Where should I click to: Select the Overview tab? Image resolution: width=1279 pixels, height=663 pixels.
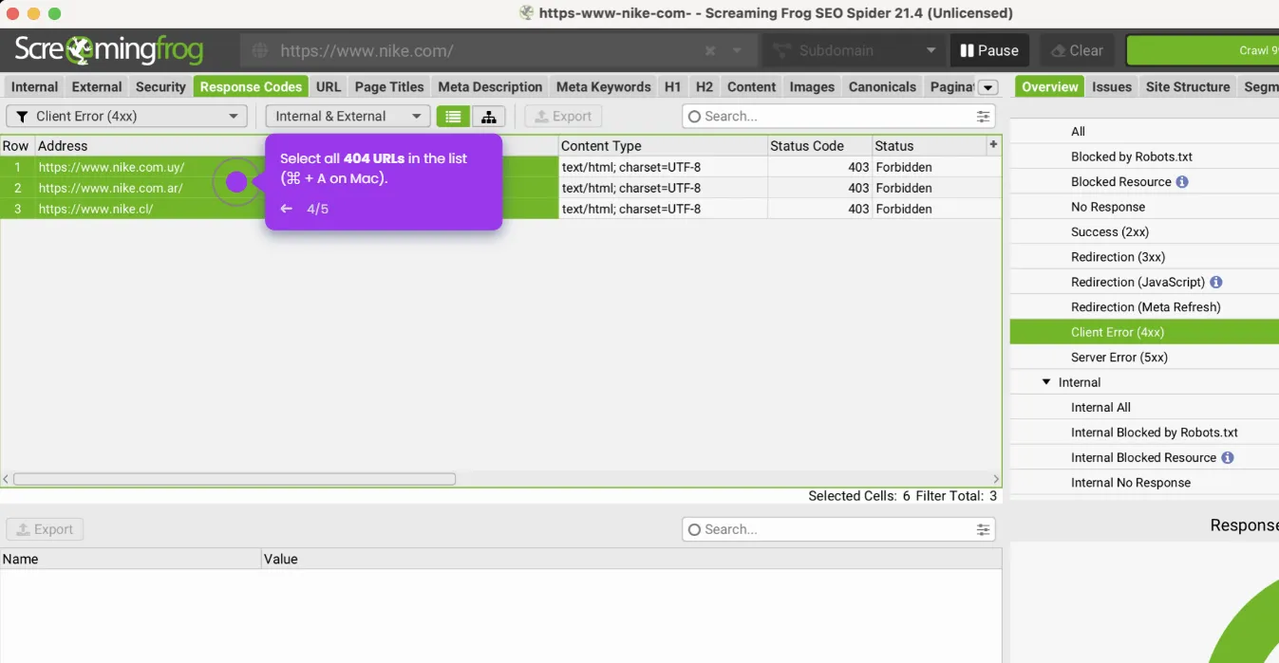click(1049, 86)
